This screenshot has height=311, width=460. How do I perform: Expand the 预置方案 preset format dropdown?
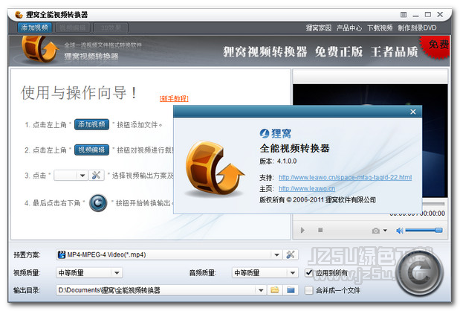[x=276, y=254]
